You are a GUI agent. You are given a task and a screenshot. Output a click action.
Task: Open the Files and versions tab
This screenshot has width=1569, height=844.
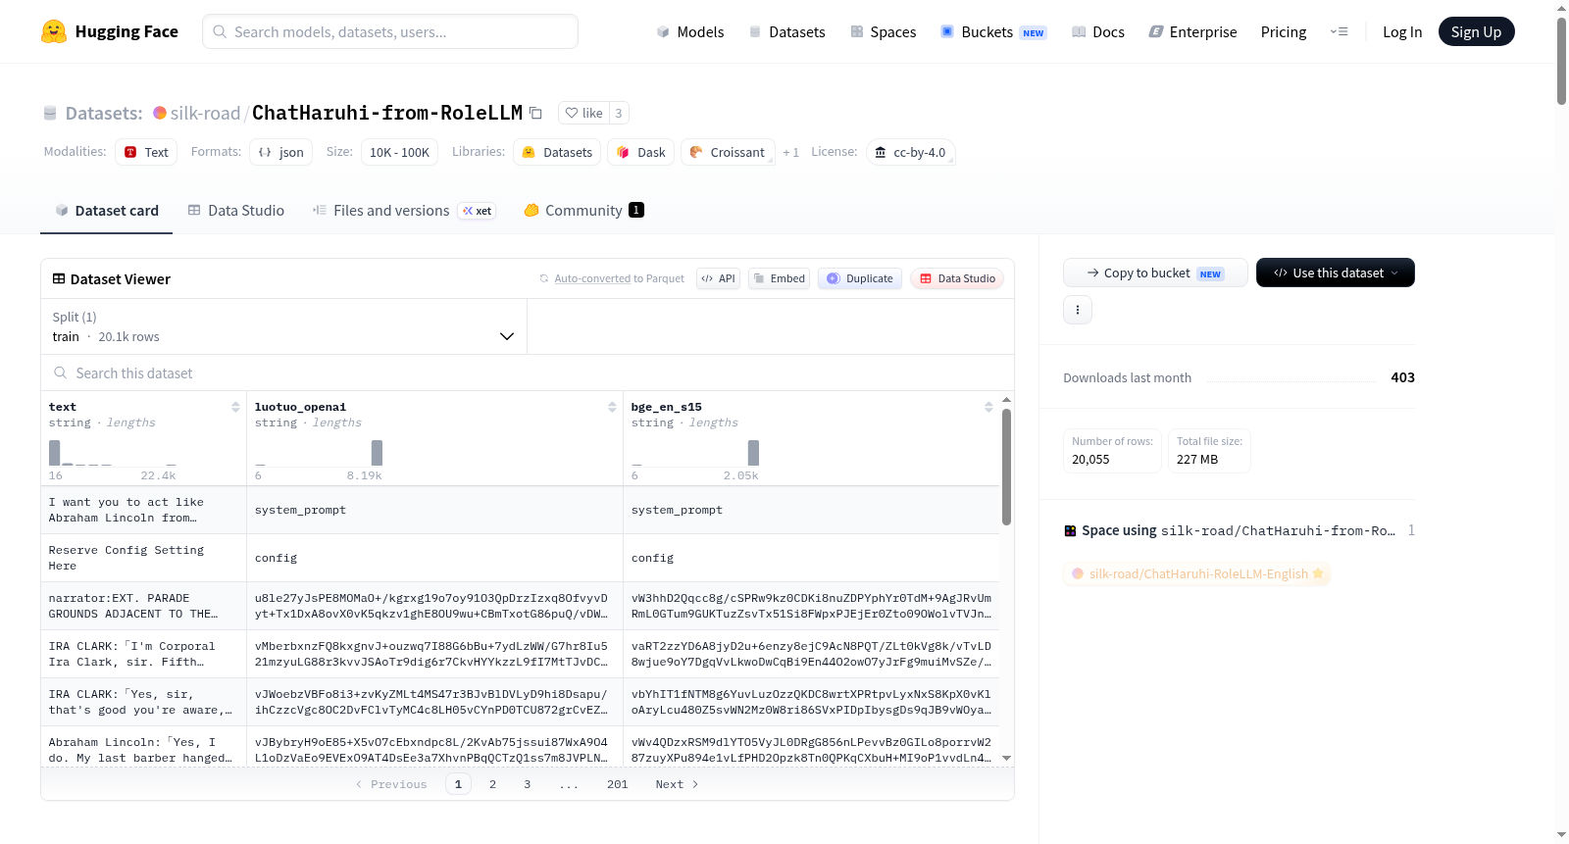pyautogui.click(x=404, y=210)
